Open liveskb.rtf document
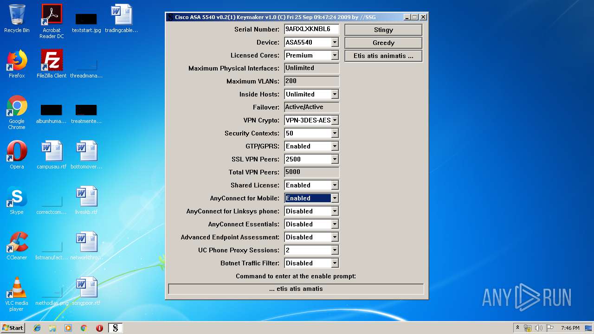Screen dimensions: 594x334 pyautogui.click(x=86, y=200)
